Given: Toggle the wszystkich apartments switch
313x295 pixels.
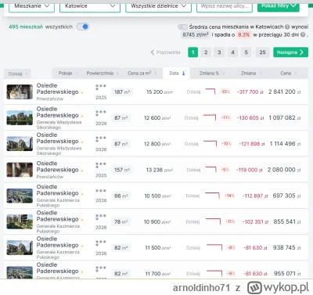Looking at the screenshot, I should tap(83, 27).
